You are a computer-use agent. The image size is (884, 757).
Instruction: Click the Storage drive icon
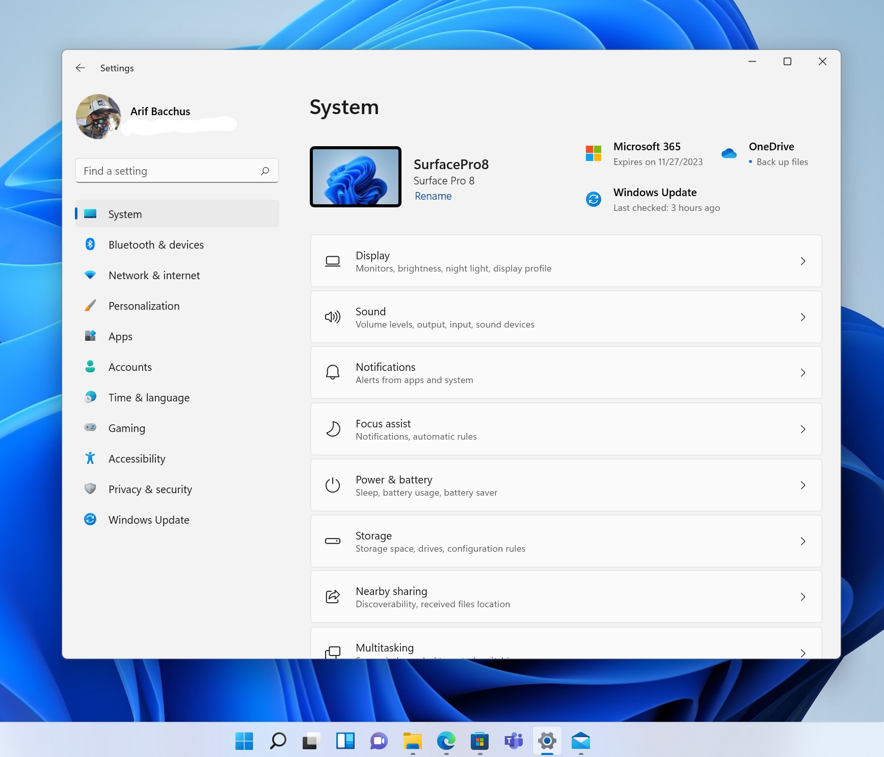tap(333, 541)
